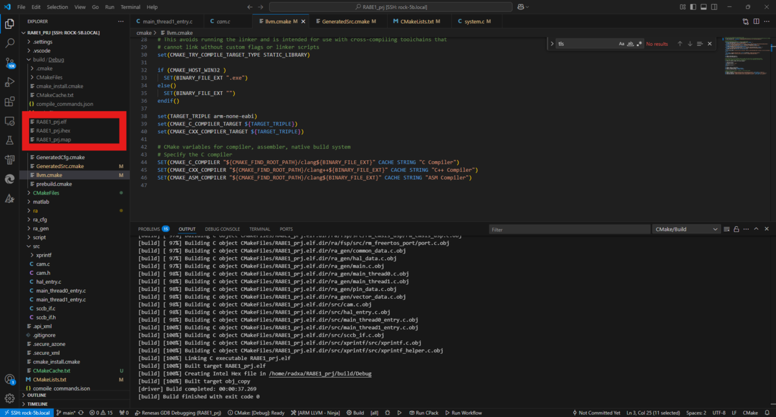Click Run CPack in status bar
Viewport: 776px width, 417px height.
[424, 412]
